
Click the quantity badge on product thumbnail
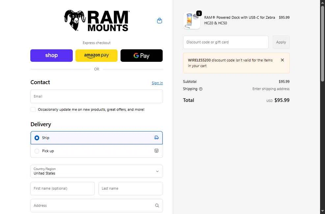[x=199, y=13]
